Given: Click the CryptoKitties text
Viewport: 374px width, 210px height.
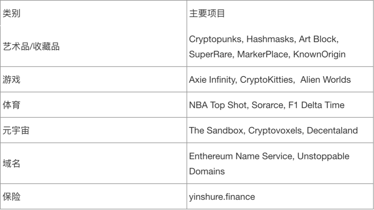Looking at the screenshot, I should point(266,80).
